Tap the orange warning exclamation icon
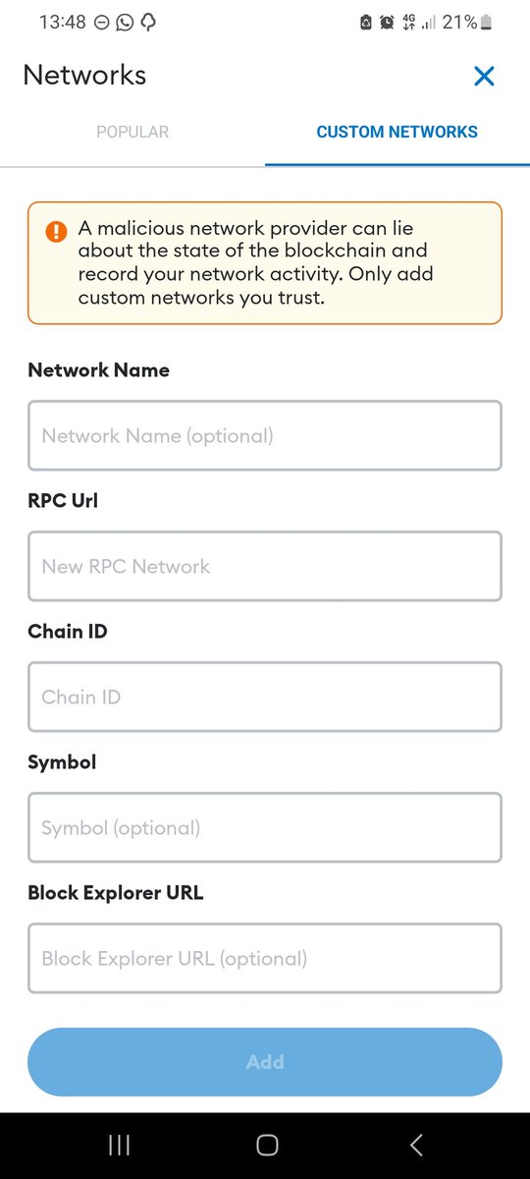 (x=56, y=232)
